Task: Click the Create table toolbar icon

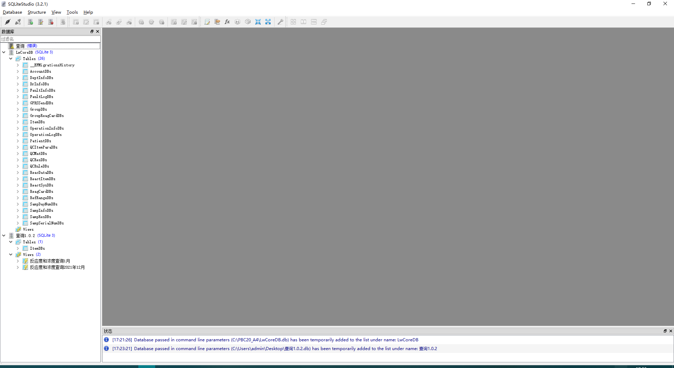Action: click(x=76, y=22)
